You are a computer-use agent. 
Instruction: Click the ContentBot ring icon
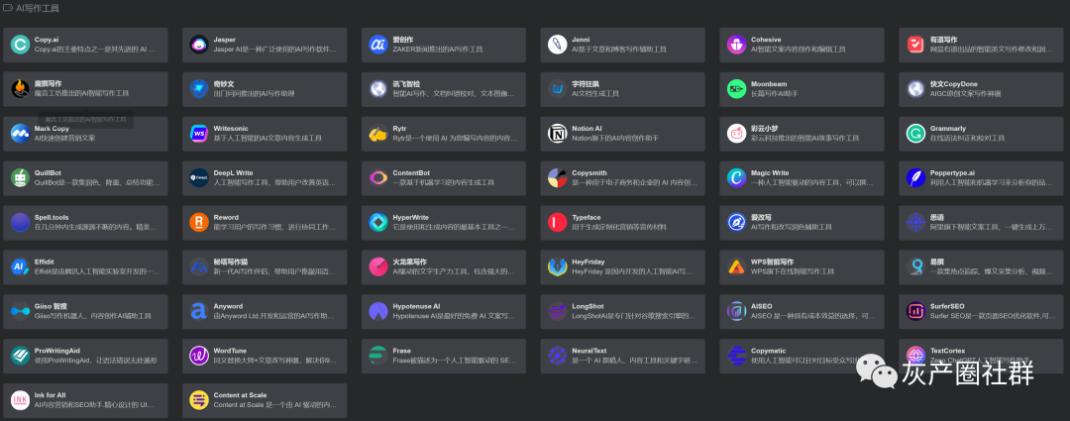click(x=378, y=178)
